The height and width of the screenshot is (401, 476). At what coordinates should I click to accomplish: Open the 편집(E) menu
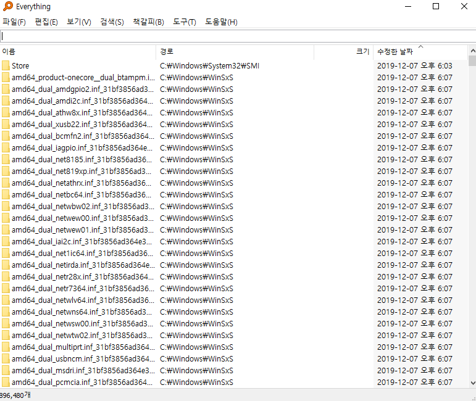[46, 22]
